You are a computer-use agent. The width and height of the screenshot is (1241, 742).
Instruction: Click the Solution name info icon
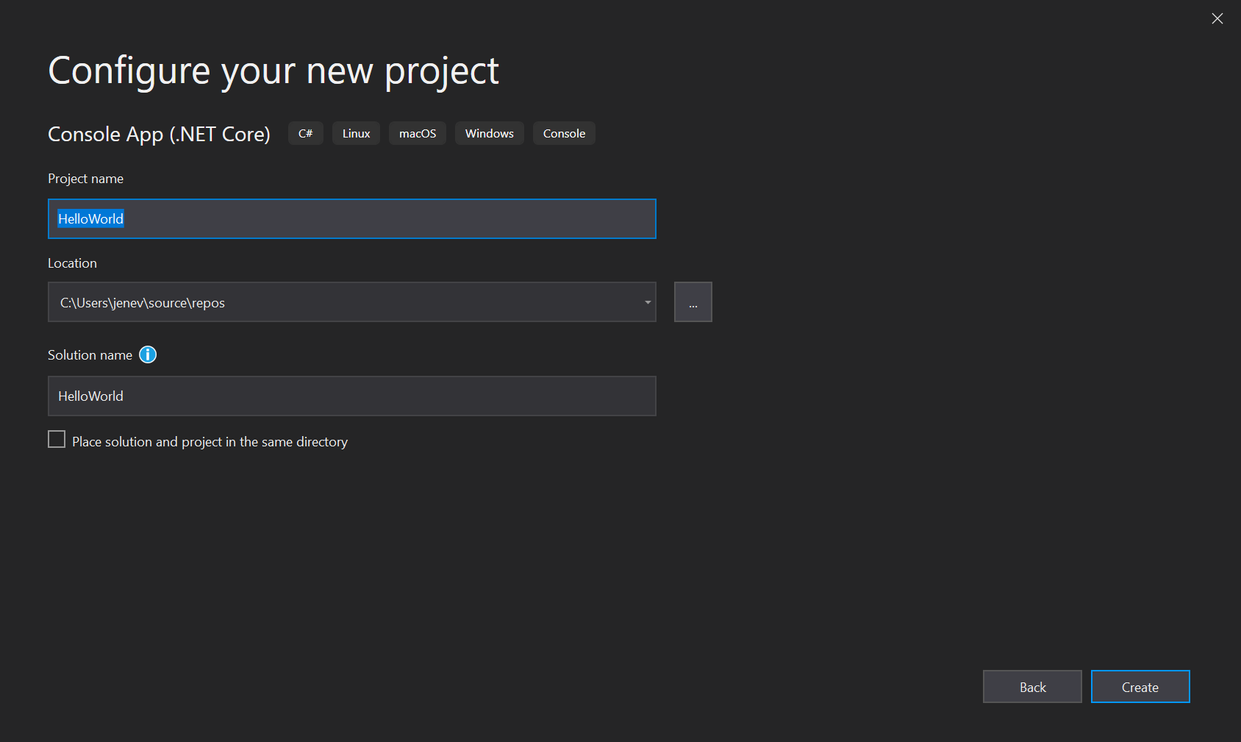point(148,354)
